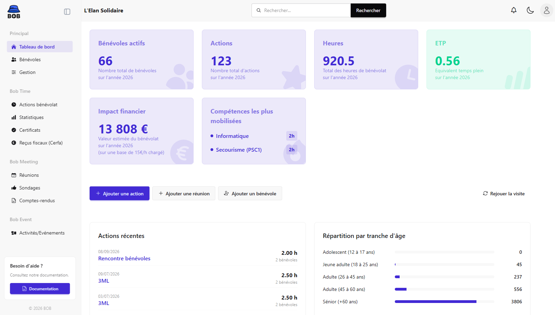Toggle dark mode moon icon
Screen dimensions: 555x315
point(530,10)
